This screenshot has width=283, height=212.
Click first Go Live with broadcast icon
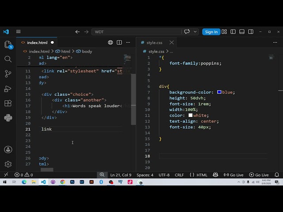point(233,175)
